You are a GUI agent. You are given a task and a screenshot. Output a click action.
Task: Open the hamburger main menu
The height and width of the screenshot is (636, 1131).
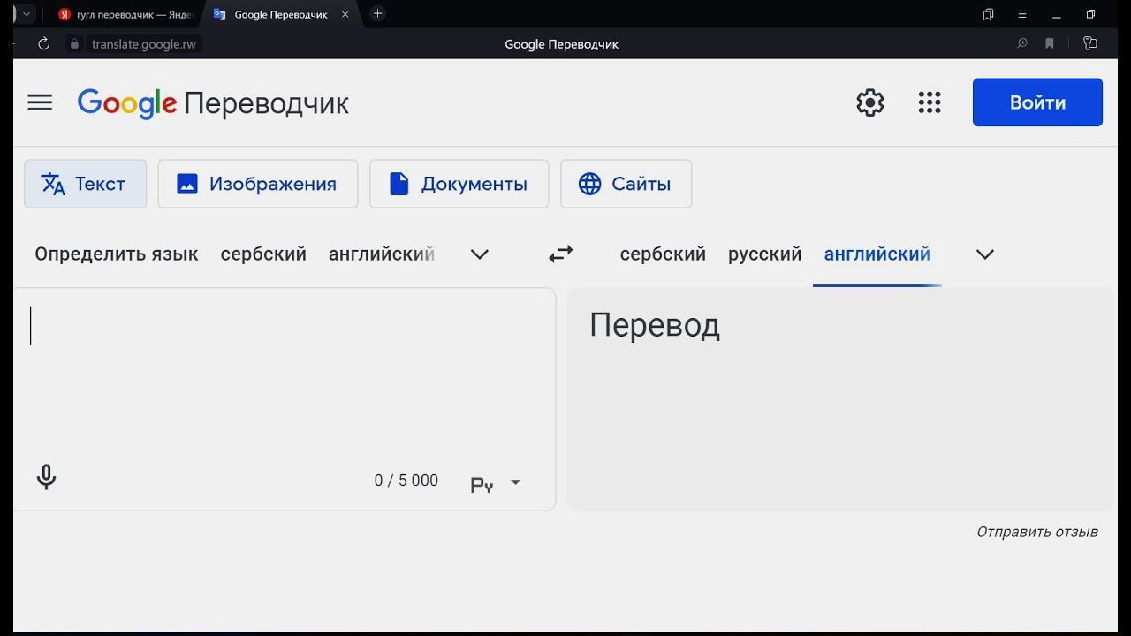(40, 102)
